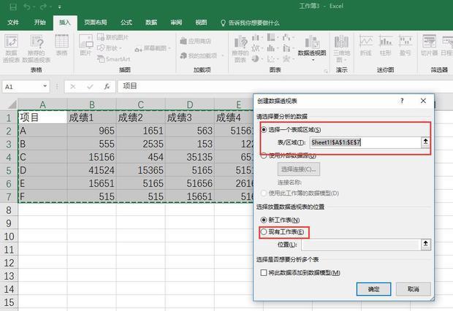Click the 确定 button in dialog
The height and width of the screenshot is (311, 453).
pyautogui.click(x=373, y=289)
